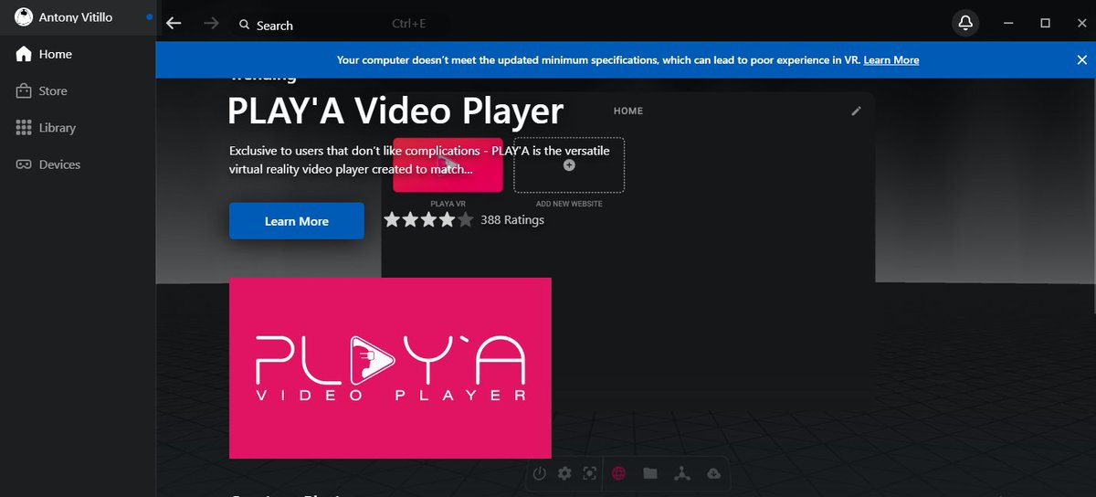
Task: Open the Home section in sidebar
Action: pos(78,54)
